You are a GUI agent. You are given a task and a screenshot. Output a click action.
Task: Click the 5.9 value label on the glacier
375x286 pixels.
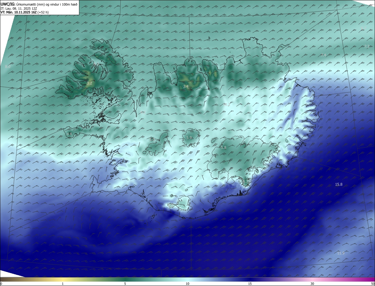[189, 137]
